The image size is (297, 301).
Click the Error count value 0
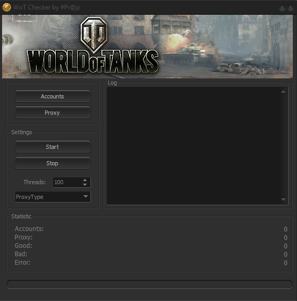point(285,263)
